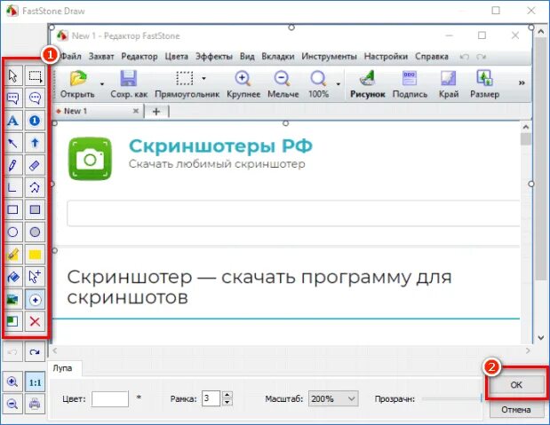
Task: Click Инструменты in the captured editor image
Action: (329, 56)
